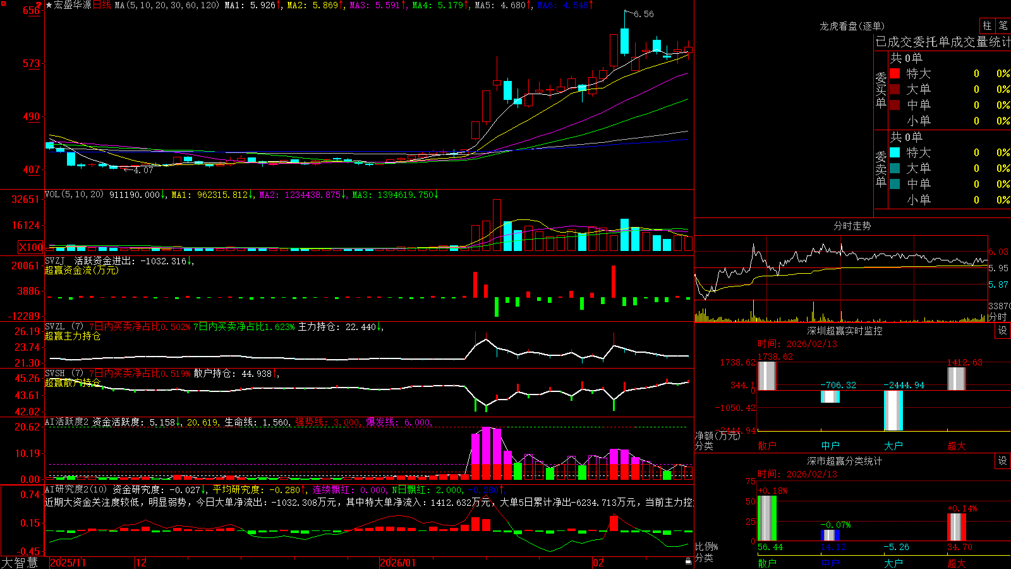Click the lock icon at the timeline end
The width and height of the screenshot is (1011, 569).
[x=688, y=561]
